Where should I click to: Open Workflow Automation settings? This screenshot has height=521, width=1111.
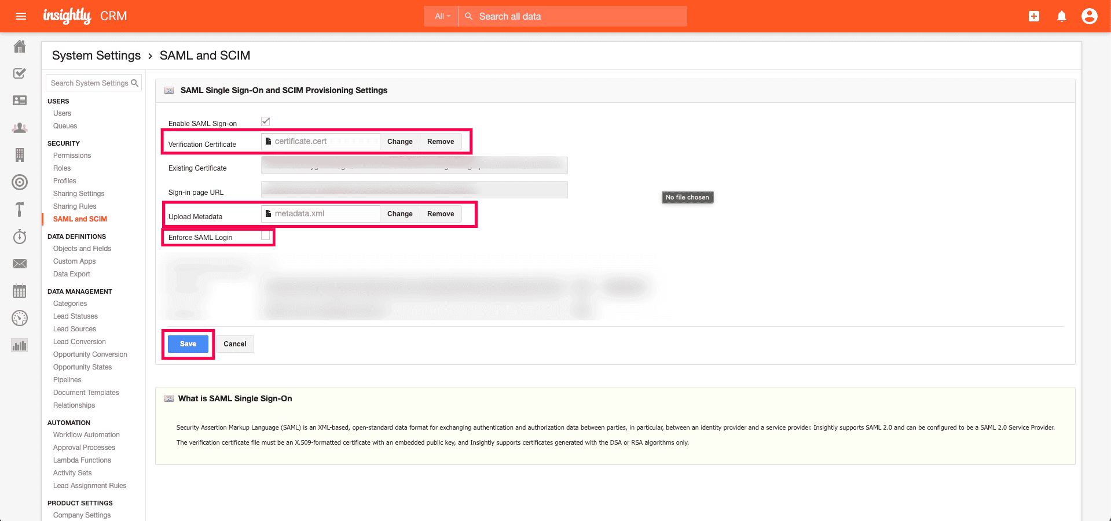(86, 434)
